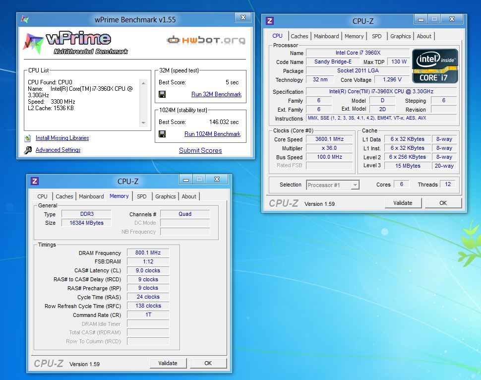Click the floppy save icon for 1024M score
481x380 pixels.
162,134
